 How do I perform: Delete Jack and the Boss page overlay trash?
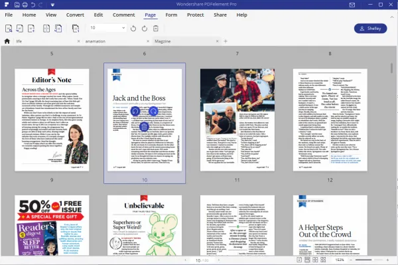[x=144, y=127]
